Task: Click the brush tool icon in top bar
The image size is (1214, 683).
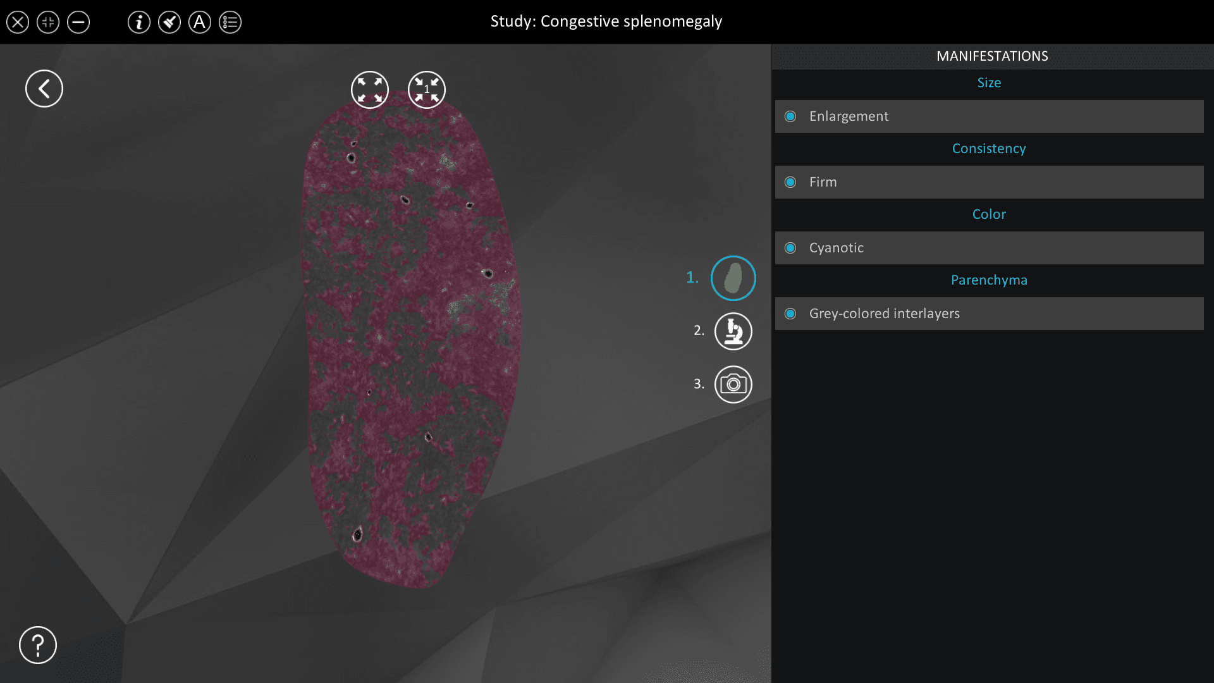Action: (169, 23)
